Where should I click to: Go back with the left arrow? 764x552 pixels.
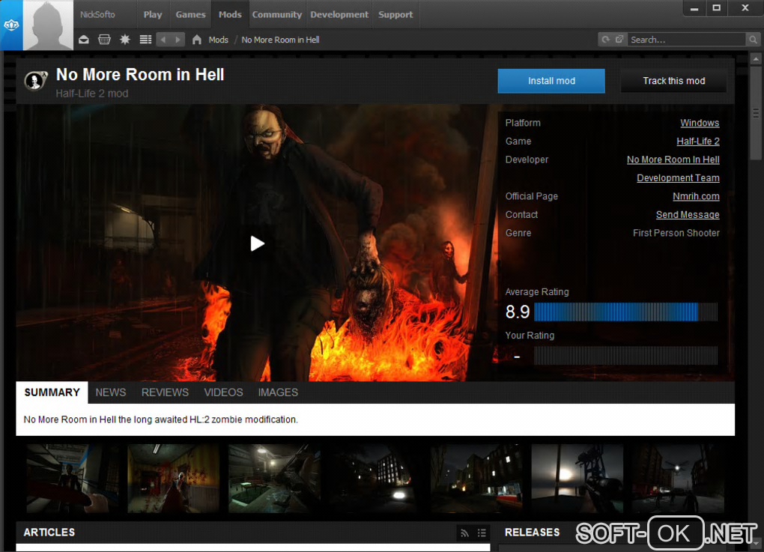tap(163, 40)
